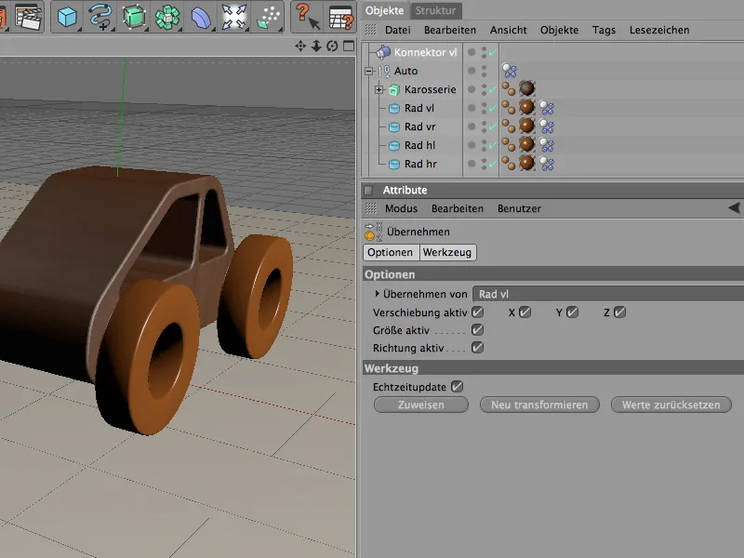
Task: Collapse the Auto object tree
Action: 369,71
